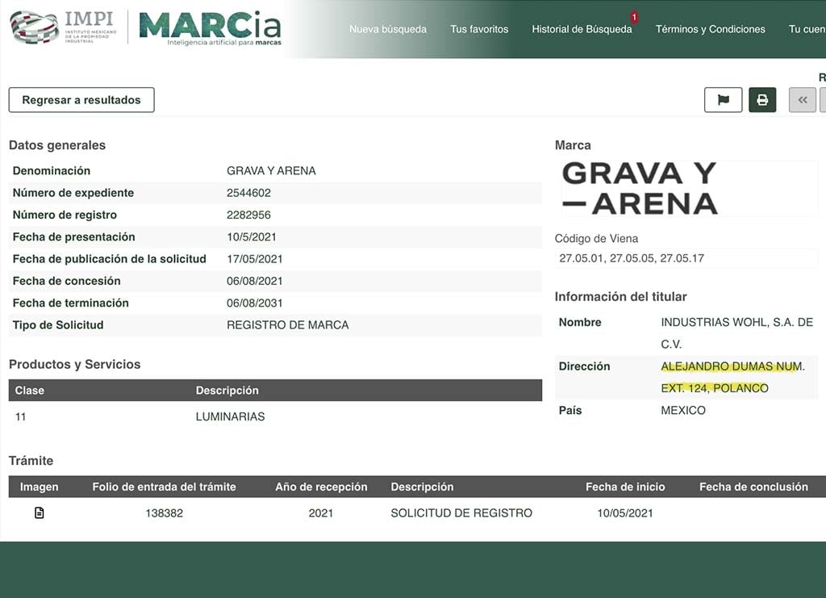Open the document icon in Trámite row
Screen dimensions: 826x598
39,513
